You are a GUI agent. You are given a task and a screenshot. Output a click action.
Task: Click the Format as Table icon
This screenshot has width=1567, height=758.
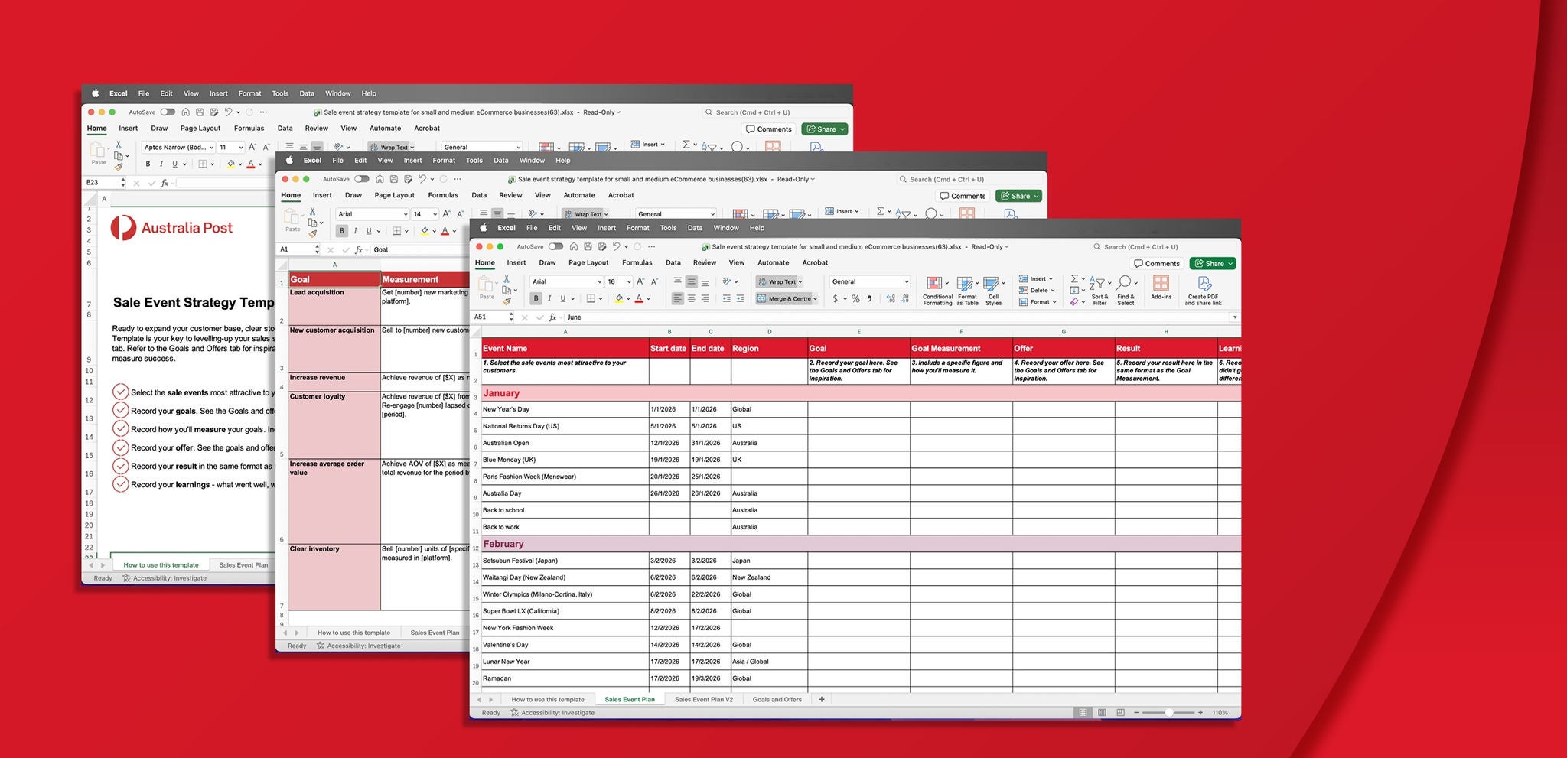point(967,290)
